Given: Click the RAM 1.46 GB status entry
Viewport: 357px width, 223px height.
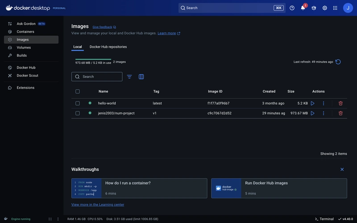Looking at the screenshot, I should click(x=76, y=219).
